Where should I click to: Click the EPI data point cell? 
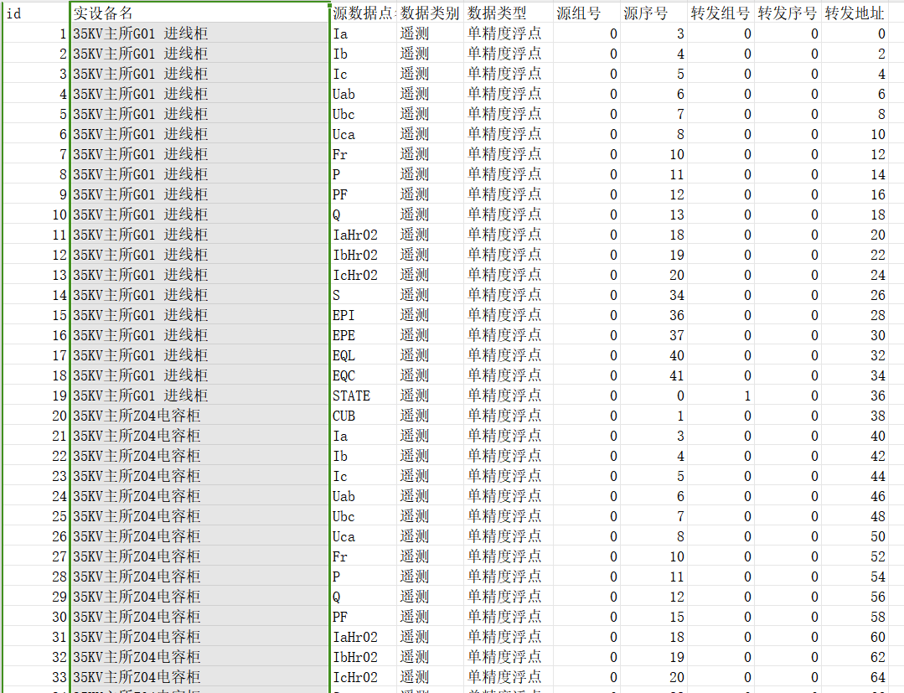click(x=364, y=315)
